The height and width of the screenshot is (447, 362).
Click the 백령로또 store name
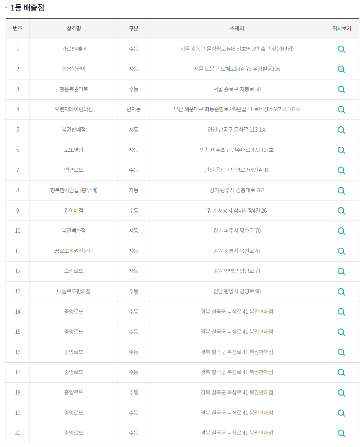tap(73, 170)
